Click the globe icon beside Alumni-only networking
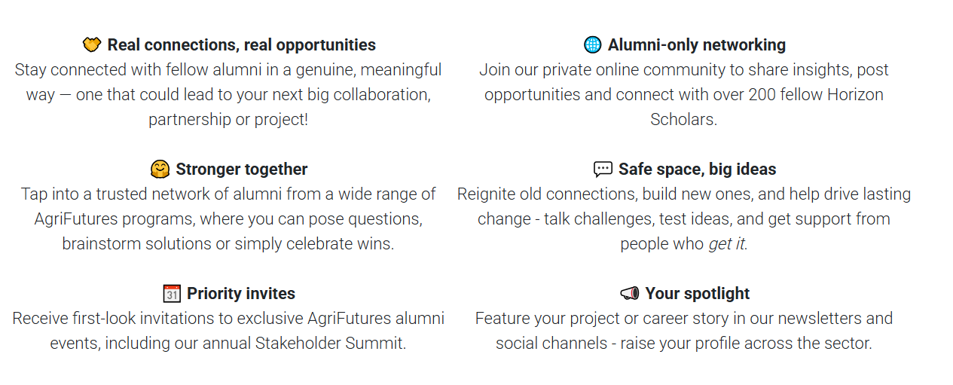The width and height of the screenshot is (953, 385). 593,45
